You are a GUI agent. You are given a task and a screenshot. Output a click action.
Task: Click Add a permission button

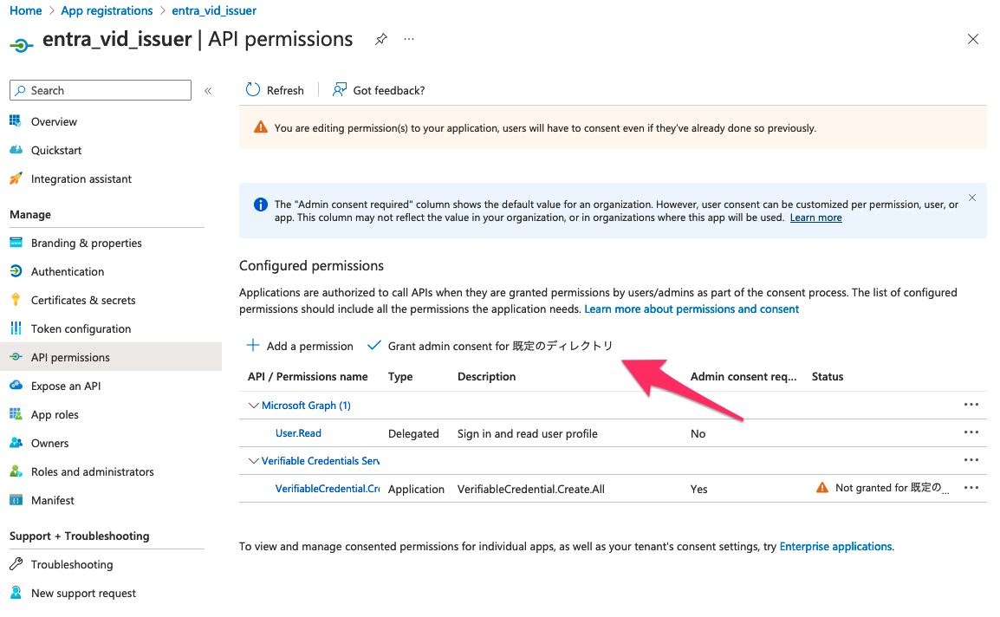tap(300, 346)
